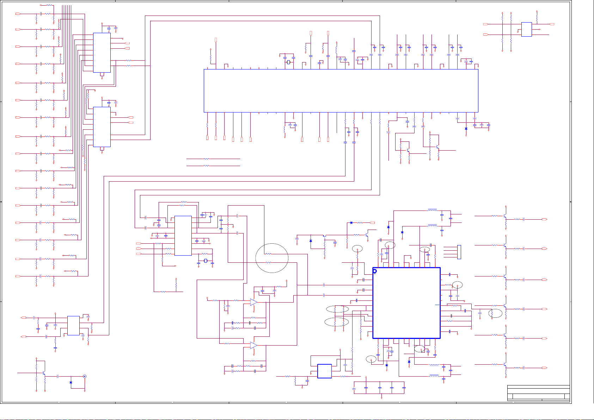This screenshot has height=420, width=594.
Task: Select the small thick-bordered IC near the bottom
Action: tap(324, 371)
